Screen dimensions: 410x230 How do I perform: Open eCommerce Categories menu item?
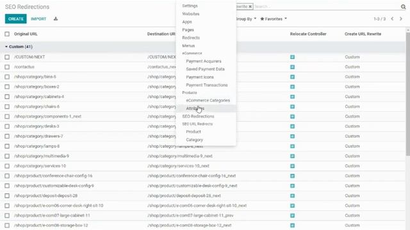(208, 100)
